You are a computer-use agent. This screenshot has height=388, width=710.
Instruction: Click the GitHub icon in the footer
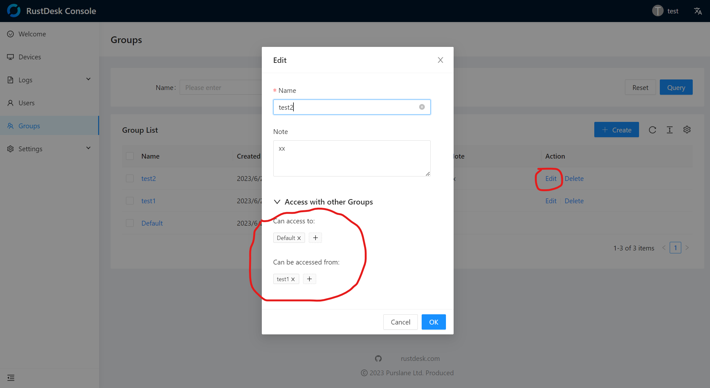click(x=378, y=359)
